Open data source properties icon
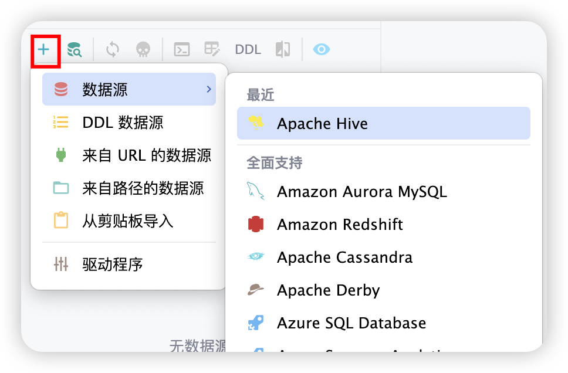 [x=75, y=50]
